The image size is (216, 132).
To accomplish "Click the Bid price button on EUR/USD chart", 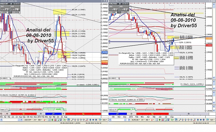I will pyautogui.click(x=114, y=8).
